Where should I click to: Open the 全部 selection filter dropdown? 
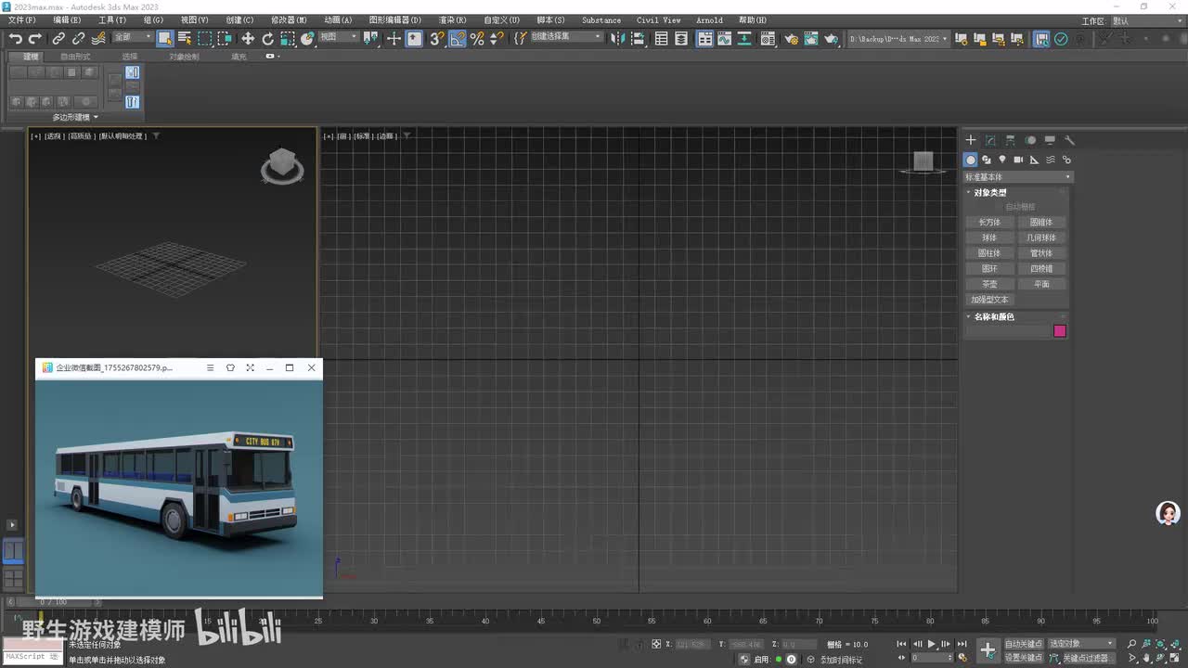133,38
